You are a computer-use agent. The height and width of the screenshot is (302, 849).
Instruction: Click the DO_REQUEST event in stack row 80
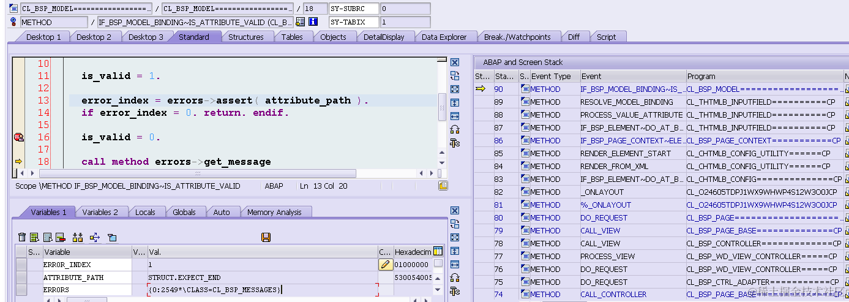coord(604,217)
